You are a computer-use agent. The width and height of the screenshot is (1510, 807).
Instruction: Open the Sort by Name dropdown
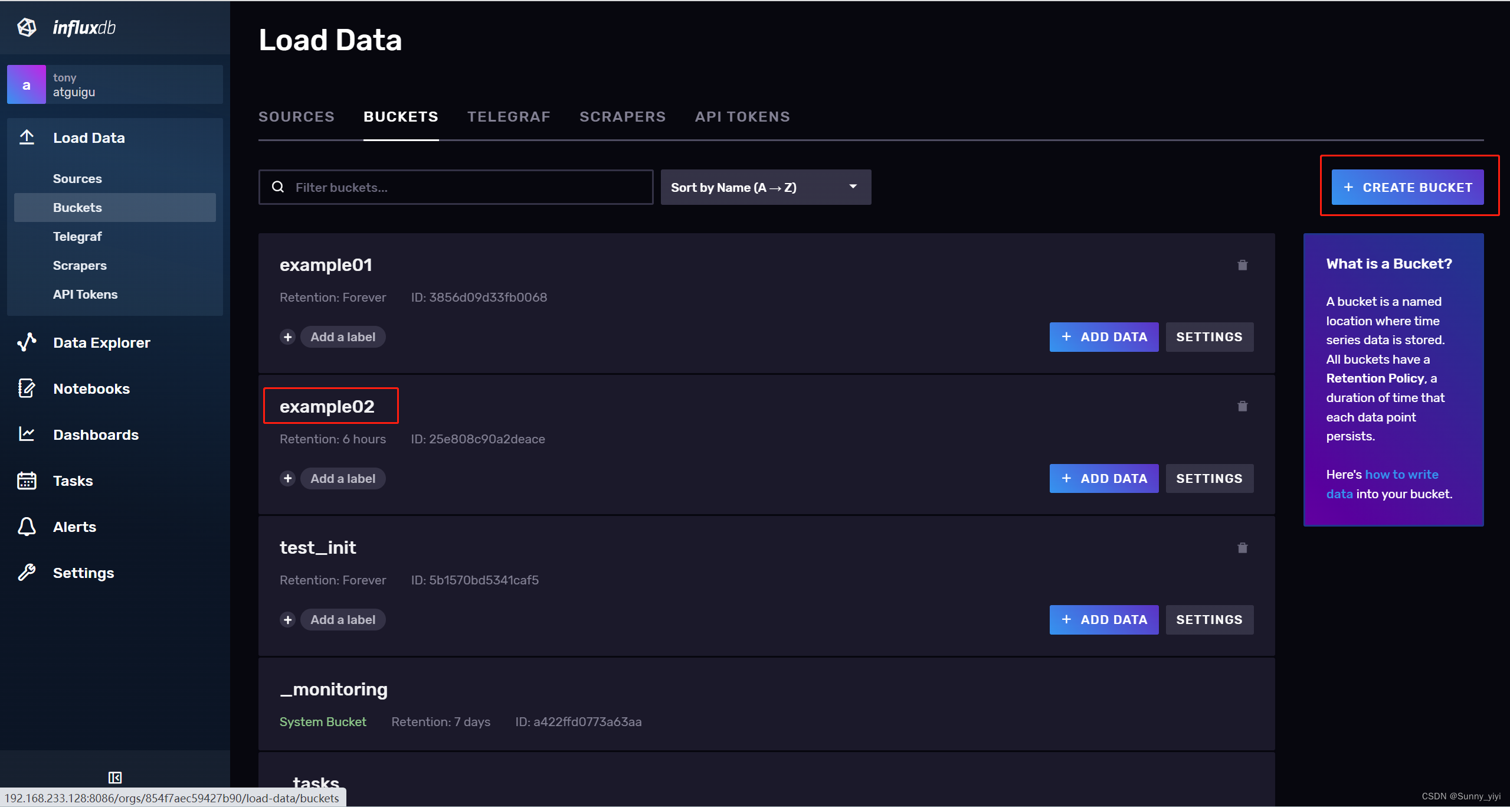765,187
